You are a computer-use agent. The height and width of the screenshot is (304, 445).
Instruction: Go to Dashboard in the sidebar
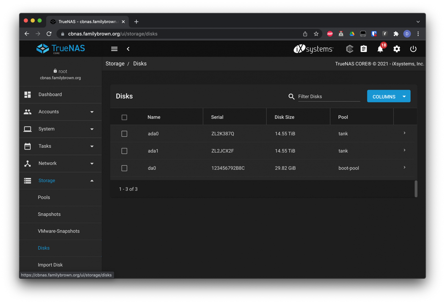(x=60, y=94)
